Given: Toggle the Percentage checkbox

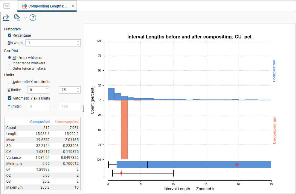Looking at the screenshot, I should click(x=10, y=35).
